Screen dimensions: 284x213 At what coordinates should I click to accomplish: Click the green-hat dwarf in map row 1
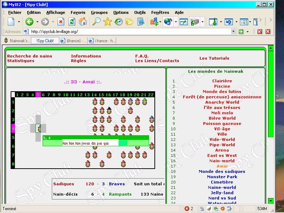144,102
